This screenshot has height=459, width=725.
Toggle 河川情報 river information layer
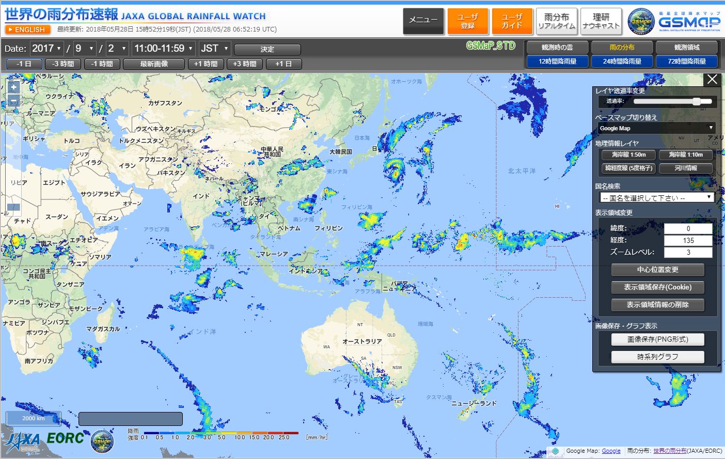pos(686,168)
